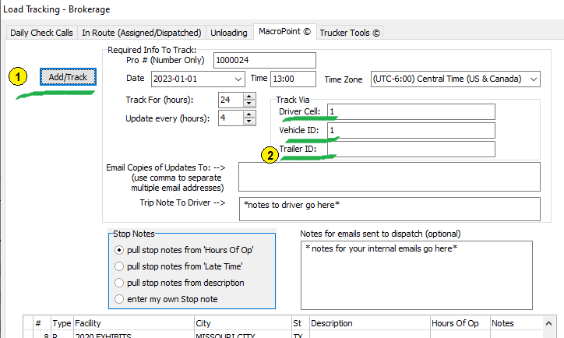Viewport: 564px width, 338px height.
Task: Select enter my own Stop note
Action: pos(119,299)
